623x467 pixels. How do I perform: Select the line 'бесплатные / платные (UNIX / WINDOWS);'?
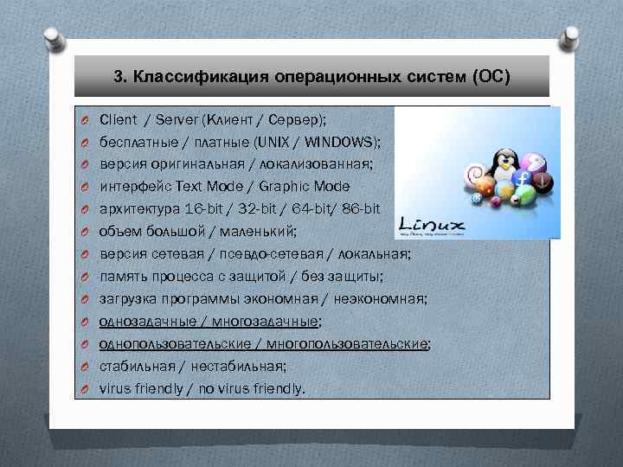click(x=240, y=142)
